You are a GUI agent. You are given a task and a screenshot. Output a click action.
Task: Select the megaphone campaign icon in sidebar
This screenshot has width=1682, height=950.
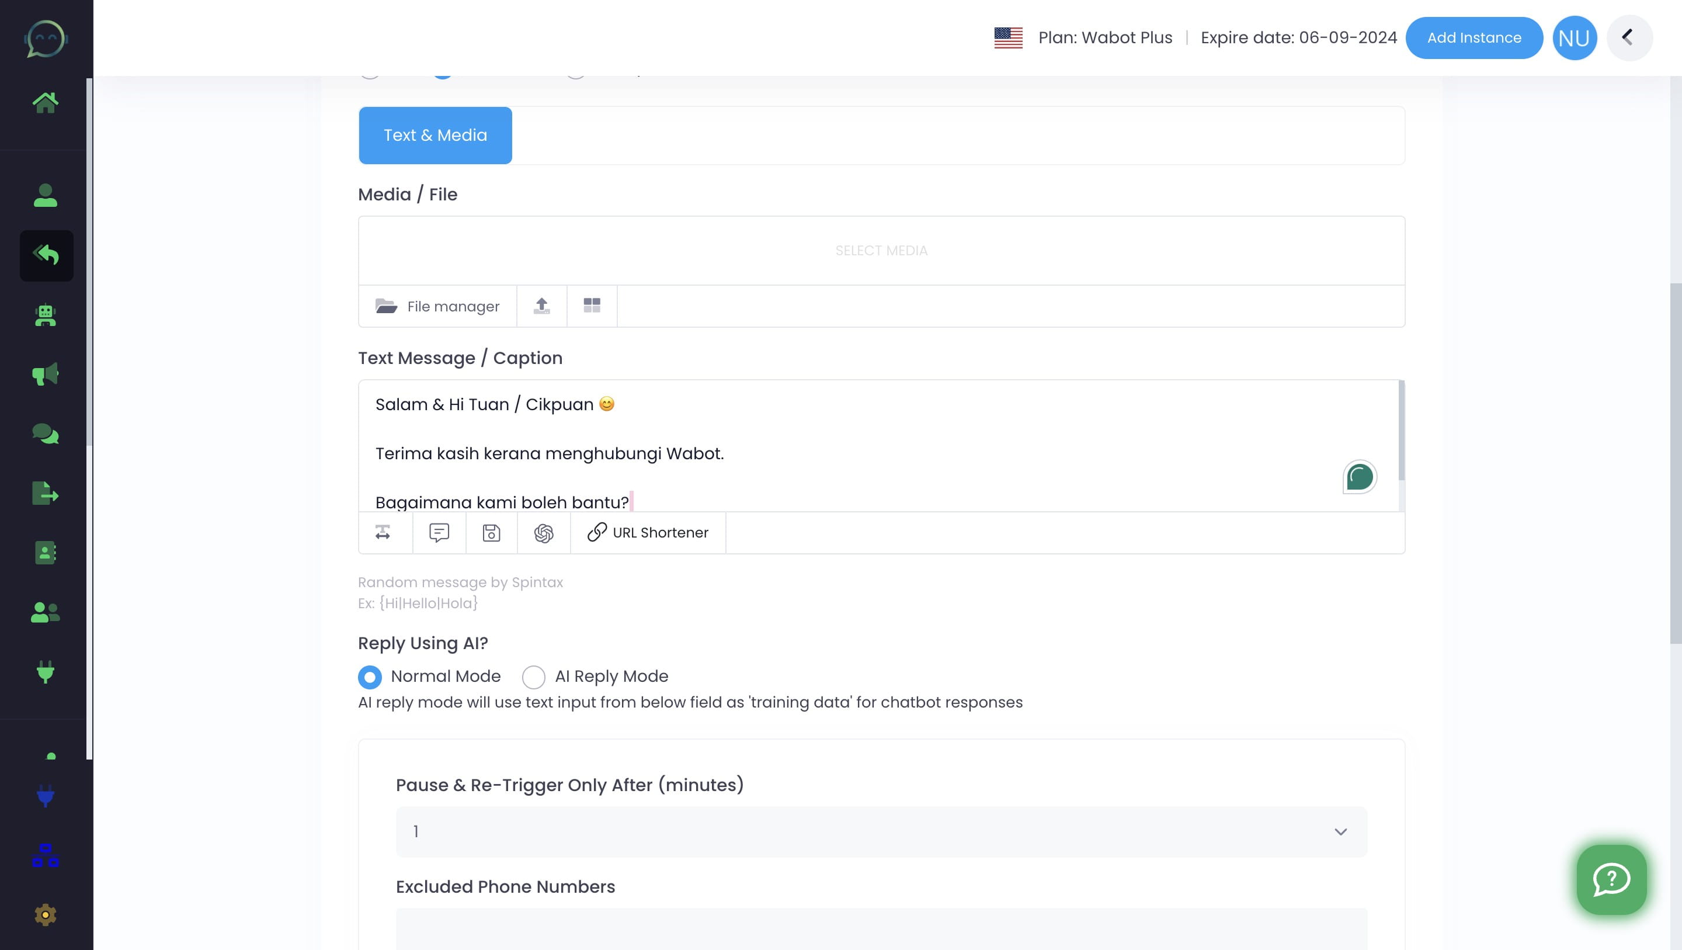click(45, 375)
